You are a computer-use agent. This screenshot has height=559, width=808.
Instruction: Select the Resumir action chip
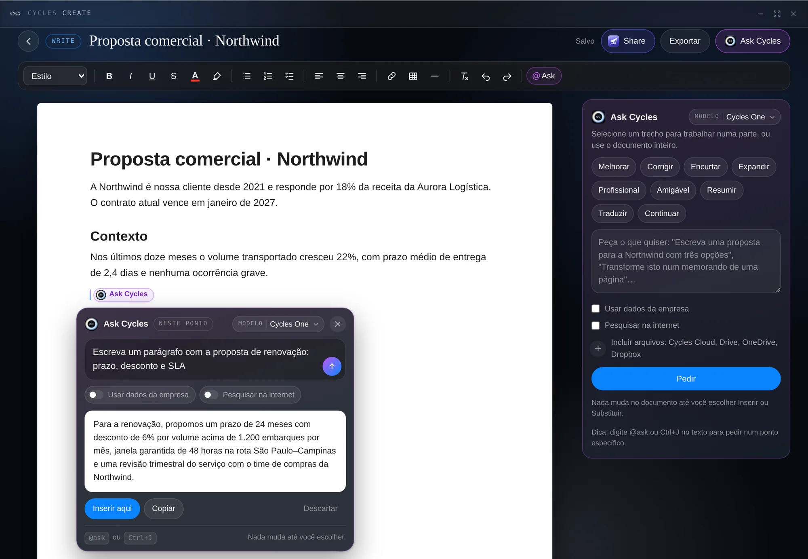[x=722, y=190]
